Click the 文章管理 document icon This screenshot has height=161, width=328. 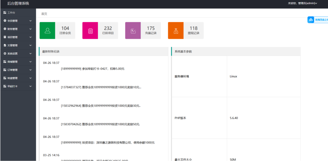click(x=5, y=45)
